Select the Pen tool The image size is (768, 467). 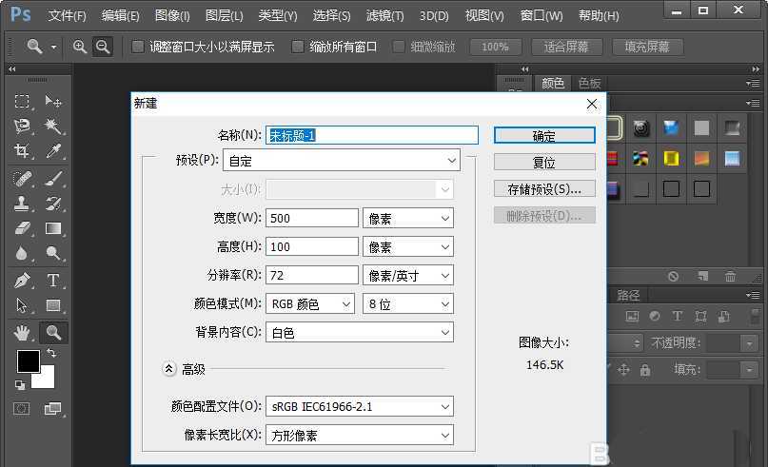tap(22, 281)
